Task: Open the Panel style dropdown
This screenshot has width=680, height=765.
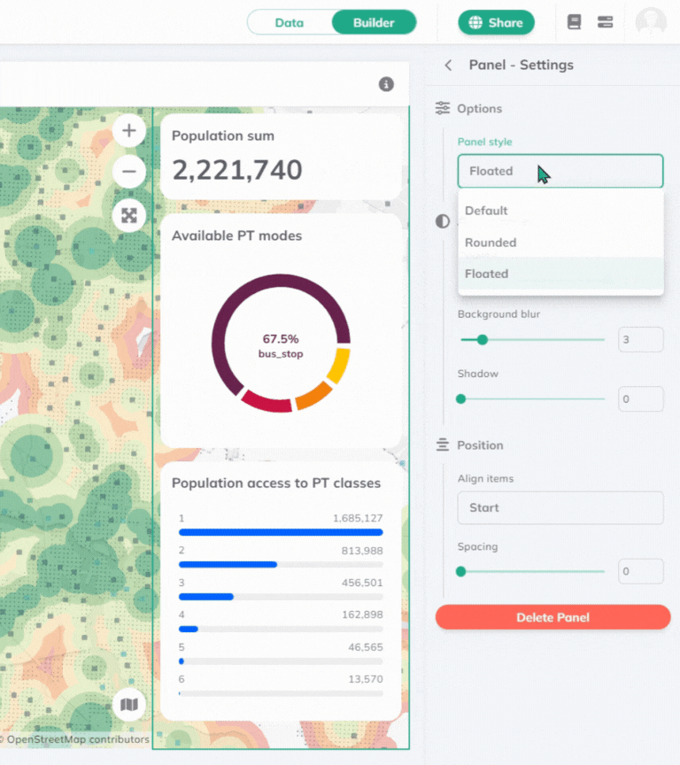Action: (x=560, y=171)
